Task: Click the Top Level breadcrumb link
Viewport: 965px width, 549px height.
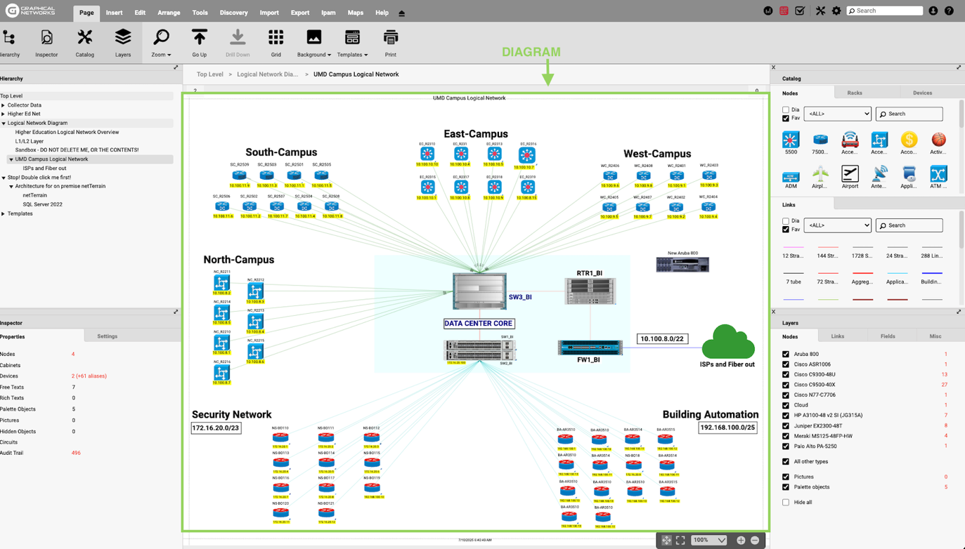Action: (210, 74)
